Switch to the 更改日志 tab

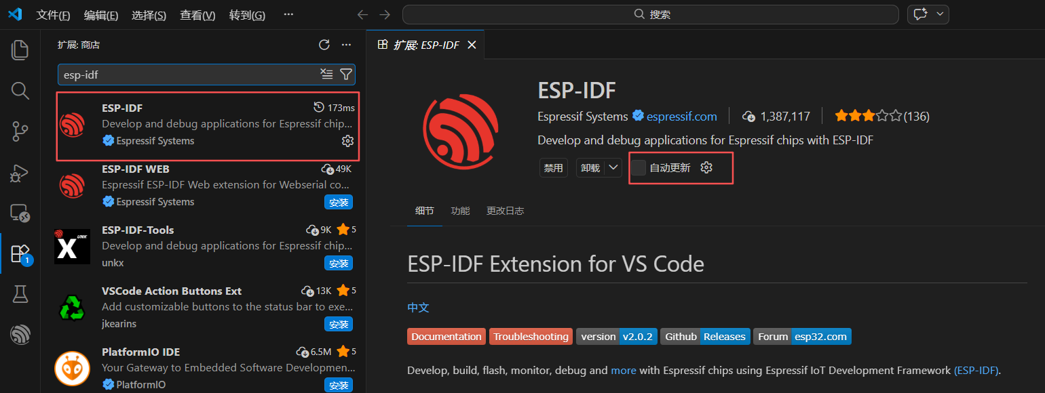(x=505, y=211)
